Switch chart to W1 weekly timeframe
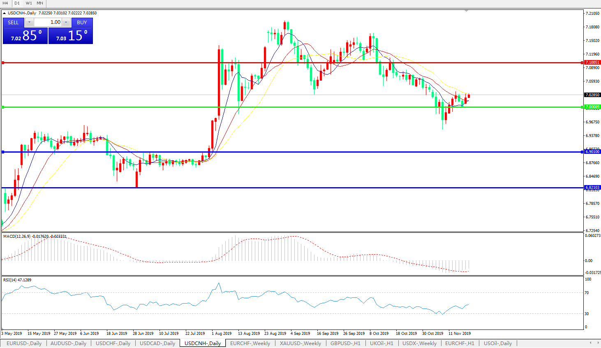The width and height of the screenshot is (601, 348). point(29,3)
